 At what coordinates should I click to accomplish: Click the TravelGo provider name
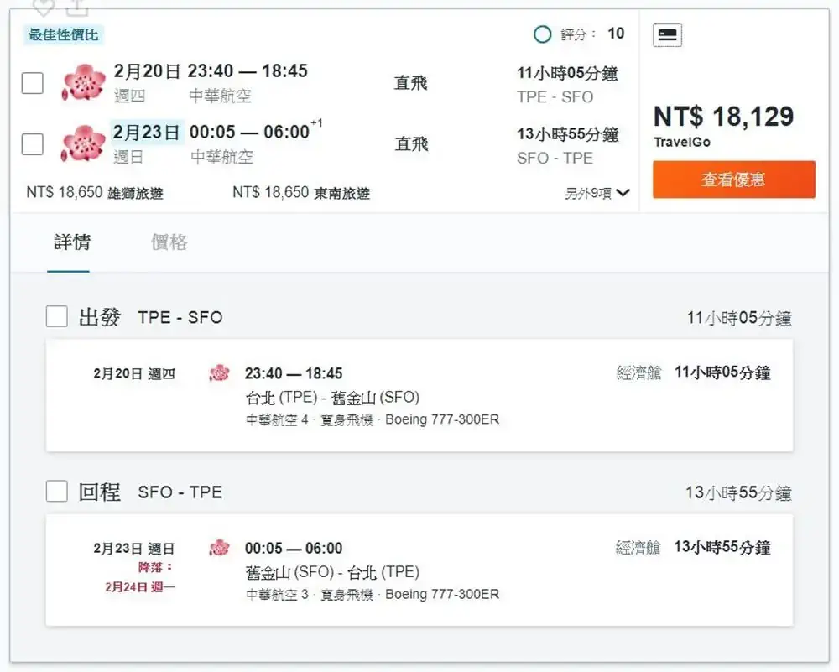[x=682, y=143]
